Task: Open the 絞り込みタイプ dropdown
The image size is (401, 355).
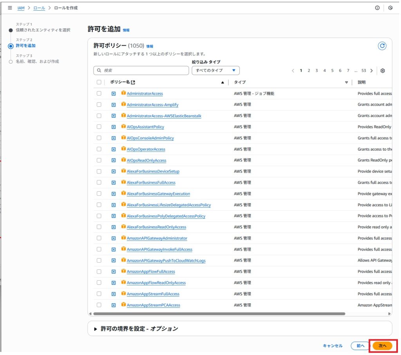Action: coord(216,70)
